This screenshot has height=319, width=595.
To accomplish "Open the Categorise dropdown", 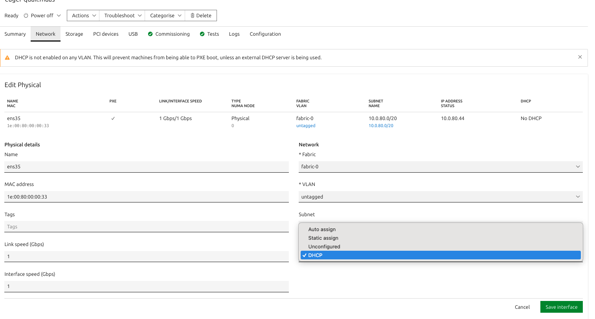I will (x=164, y=15).
